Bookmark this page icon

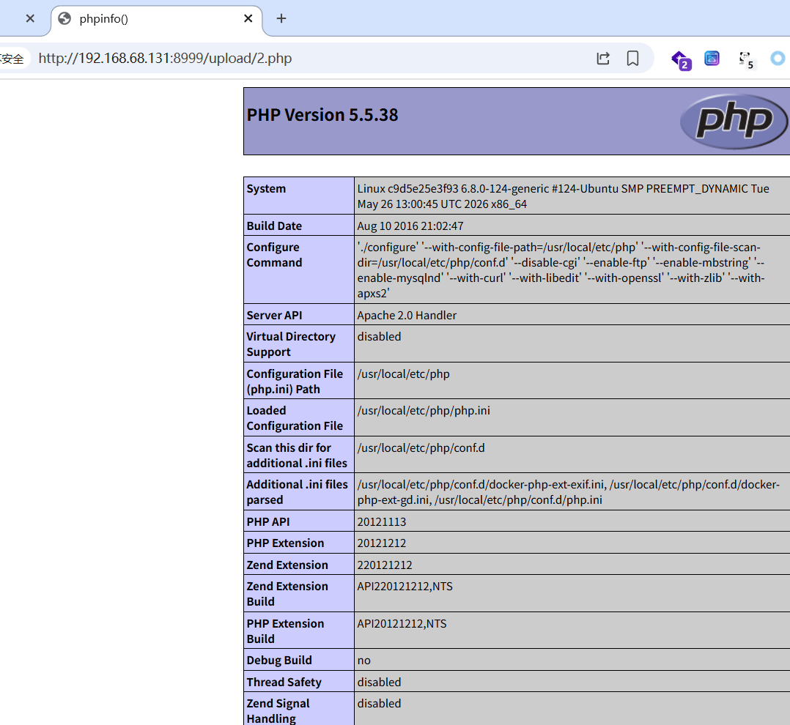click(x=633, y=59)
